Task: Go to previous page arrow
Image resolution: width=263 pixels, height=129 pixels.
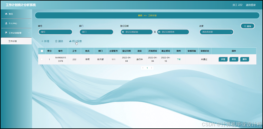Action: coord(143,68)
